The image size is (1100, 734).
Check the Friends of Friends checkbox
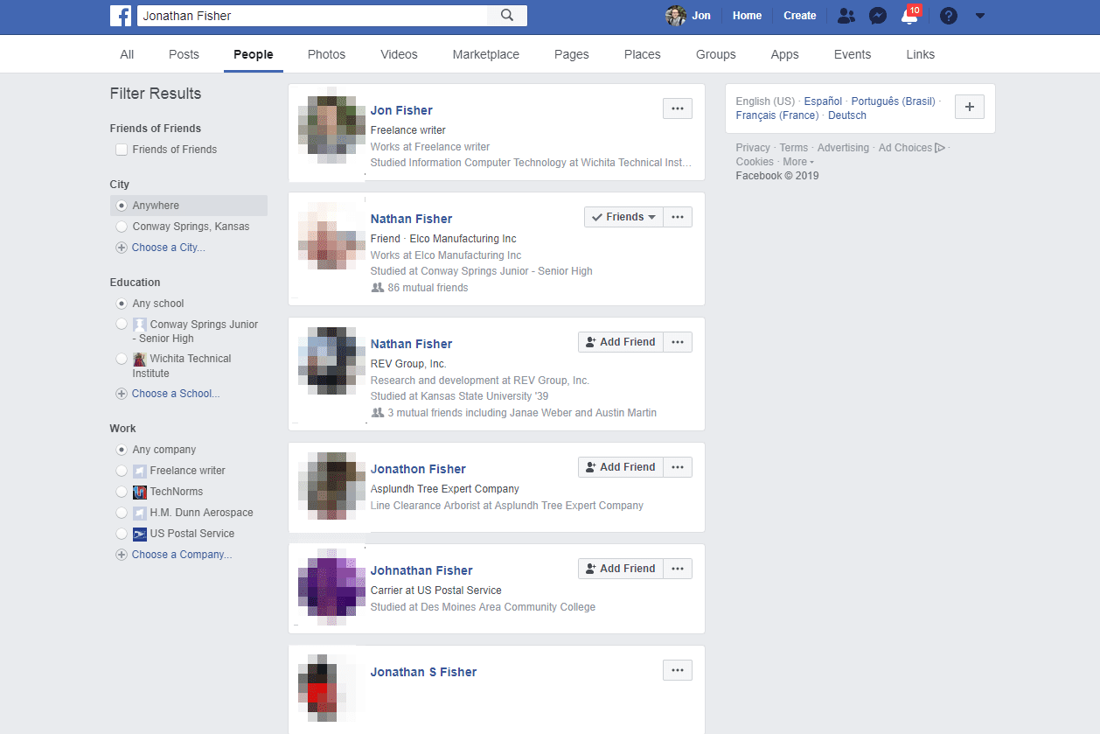pyautogui.click(x=122, y=150)
